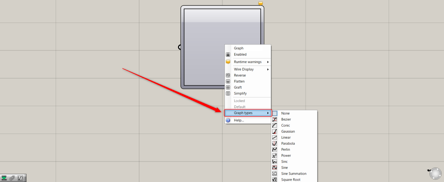Click the navigation compass widget in the corner
444x182 pixels.
(435, 173)
